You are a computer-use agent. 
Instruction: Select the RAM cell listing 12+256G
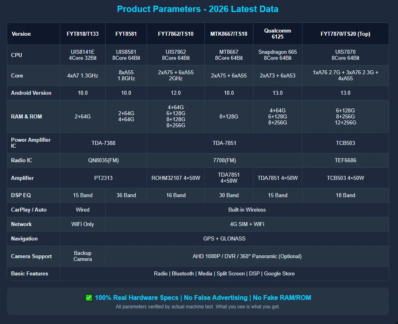coord(345,116)
